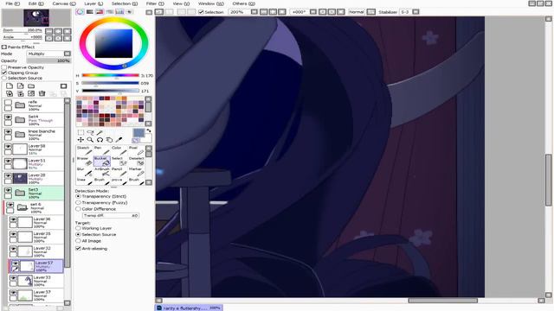554x311 pixels.
Task: Uncheck Clipping Group
Action: coord(4,73)
